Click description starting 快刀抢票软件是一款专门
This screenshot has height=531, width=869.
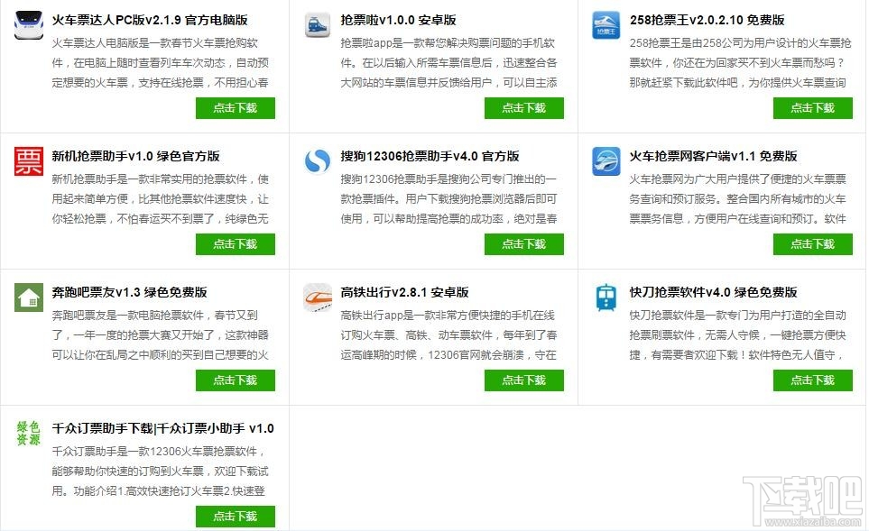pyautogui.click(x=738, y=335)
